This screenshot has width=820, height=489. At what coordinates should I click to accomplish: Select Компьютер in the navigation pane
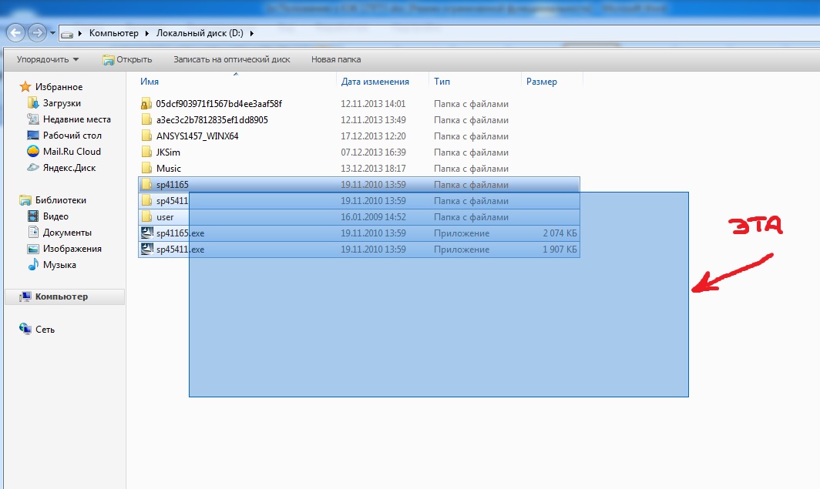tap(65, 296)
